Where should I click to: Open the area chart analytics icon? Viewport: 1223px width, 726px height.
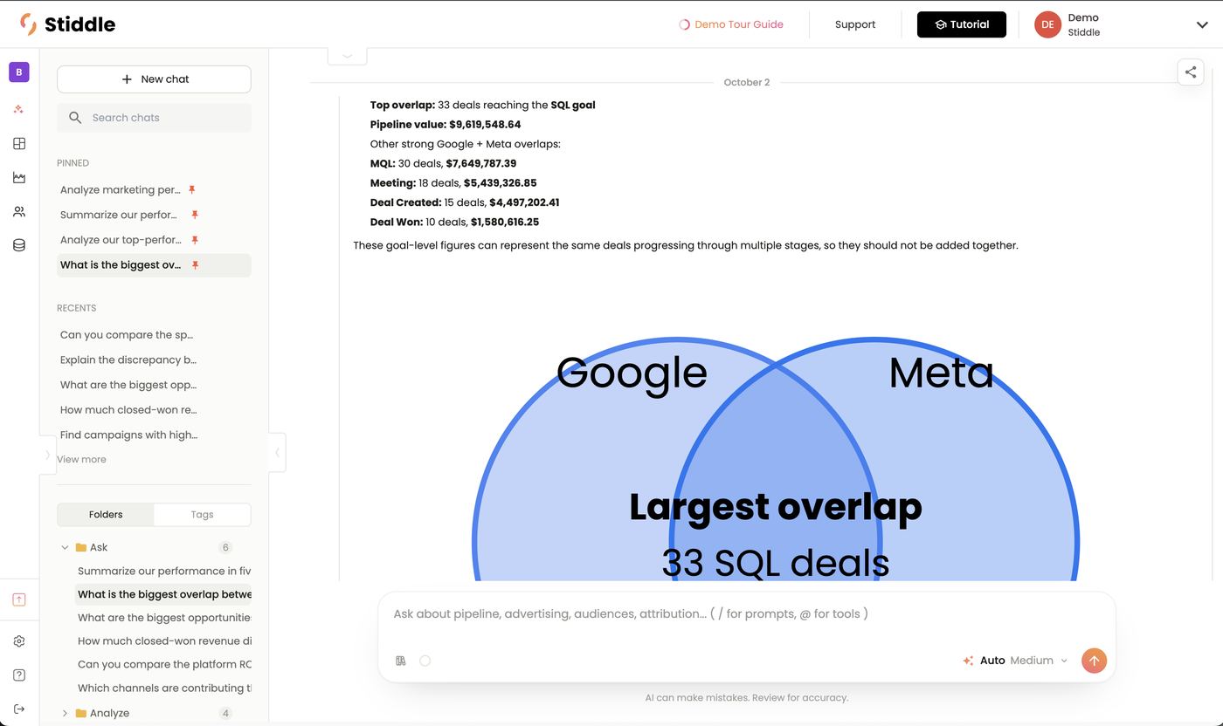pyautogui.click(x=19, y=177)
